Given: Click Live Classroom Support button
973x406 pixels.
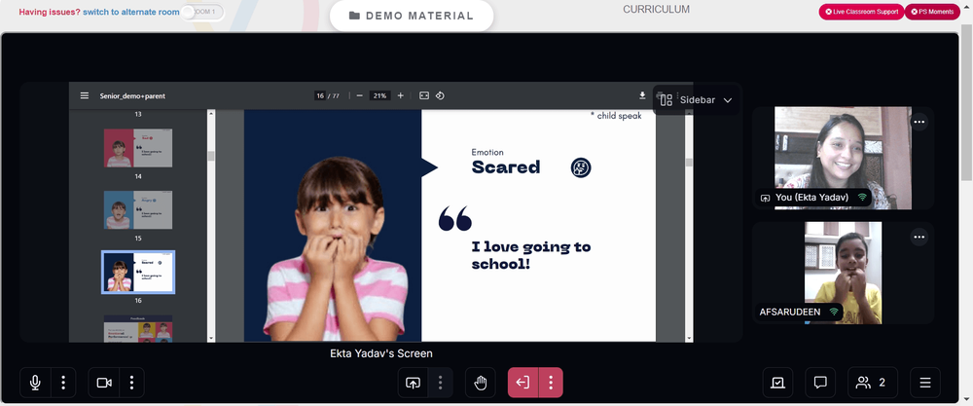Looking at the screenshot, I should click(861, 12).
